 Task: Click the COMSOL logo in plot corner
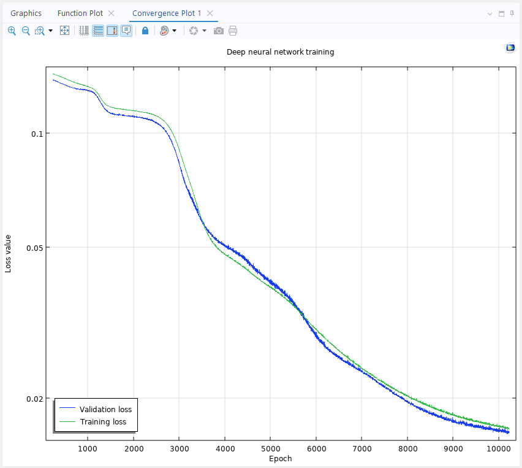pos(510,48)
